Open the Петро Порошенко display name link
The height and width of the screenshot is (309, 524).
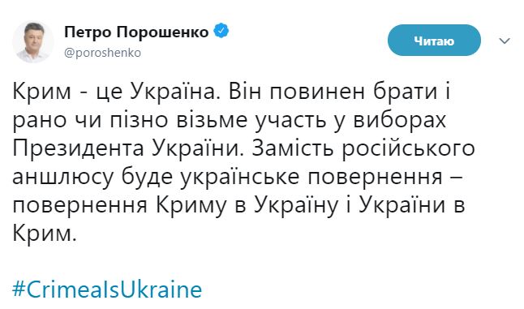coord(136,32)
